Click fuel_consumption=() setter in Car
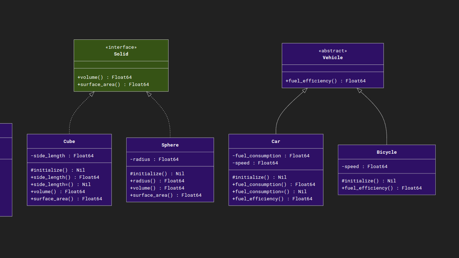Image resolution: width=459 pixels, height=258 pixels. click(x=269, y=192)
